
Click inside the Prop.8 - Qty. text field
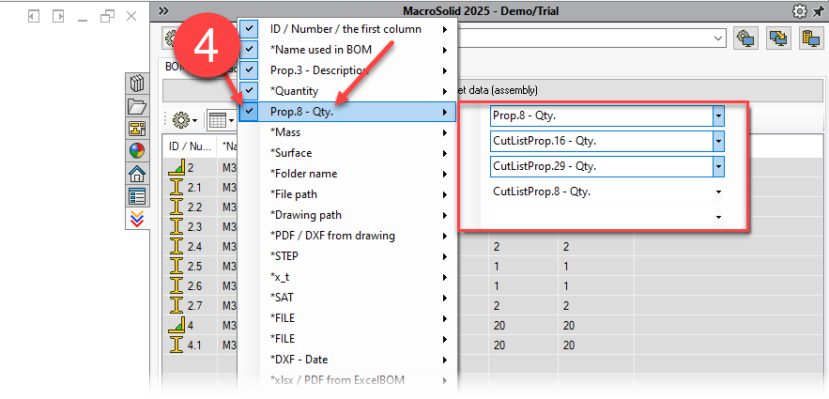602,115
